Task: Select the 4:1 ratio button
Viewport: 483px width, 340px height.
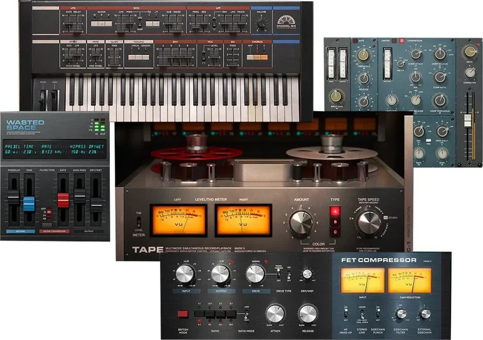Action: 199,314
